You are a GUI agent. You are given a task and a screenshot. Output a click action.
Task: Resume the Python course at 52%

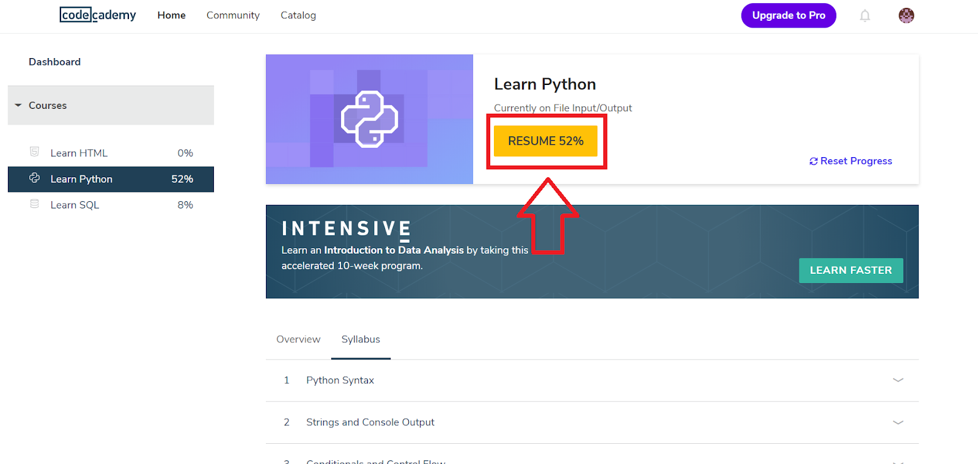(546, 141)
